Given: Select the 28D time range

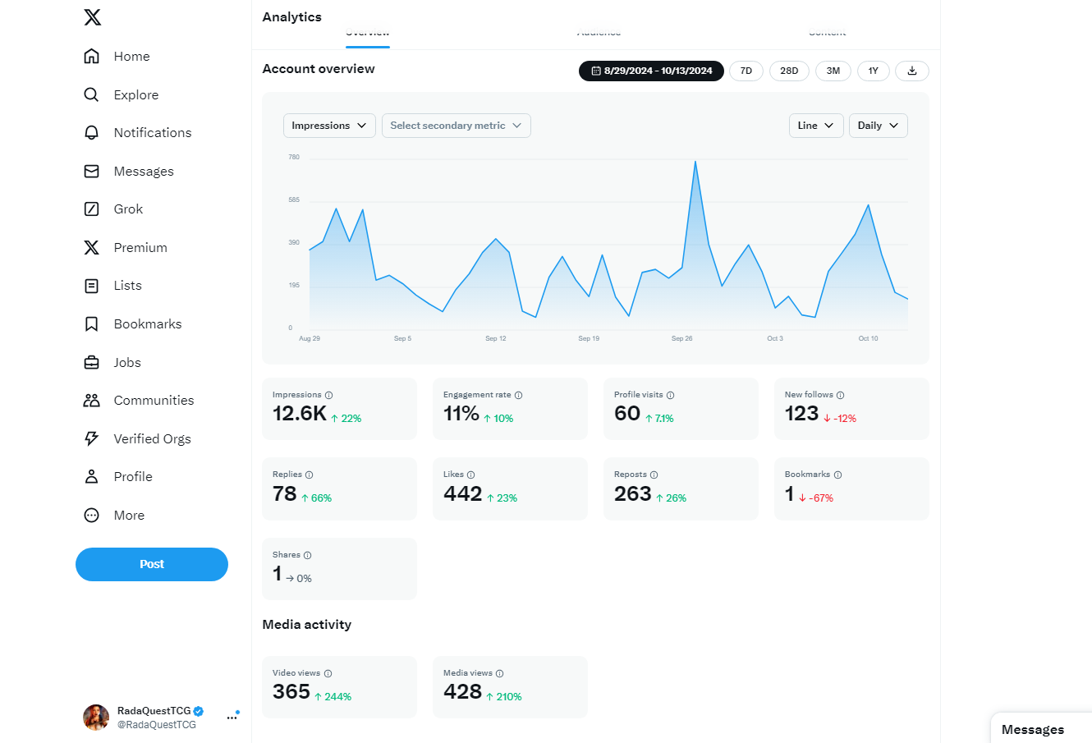Looking at the screenshot, I should (x=789, y=71).
